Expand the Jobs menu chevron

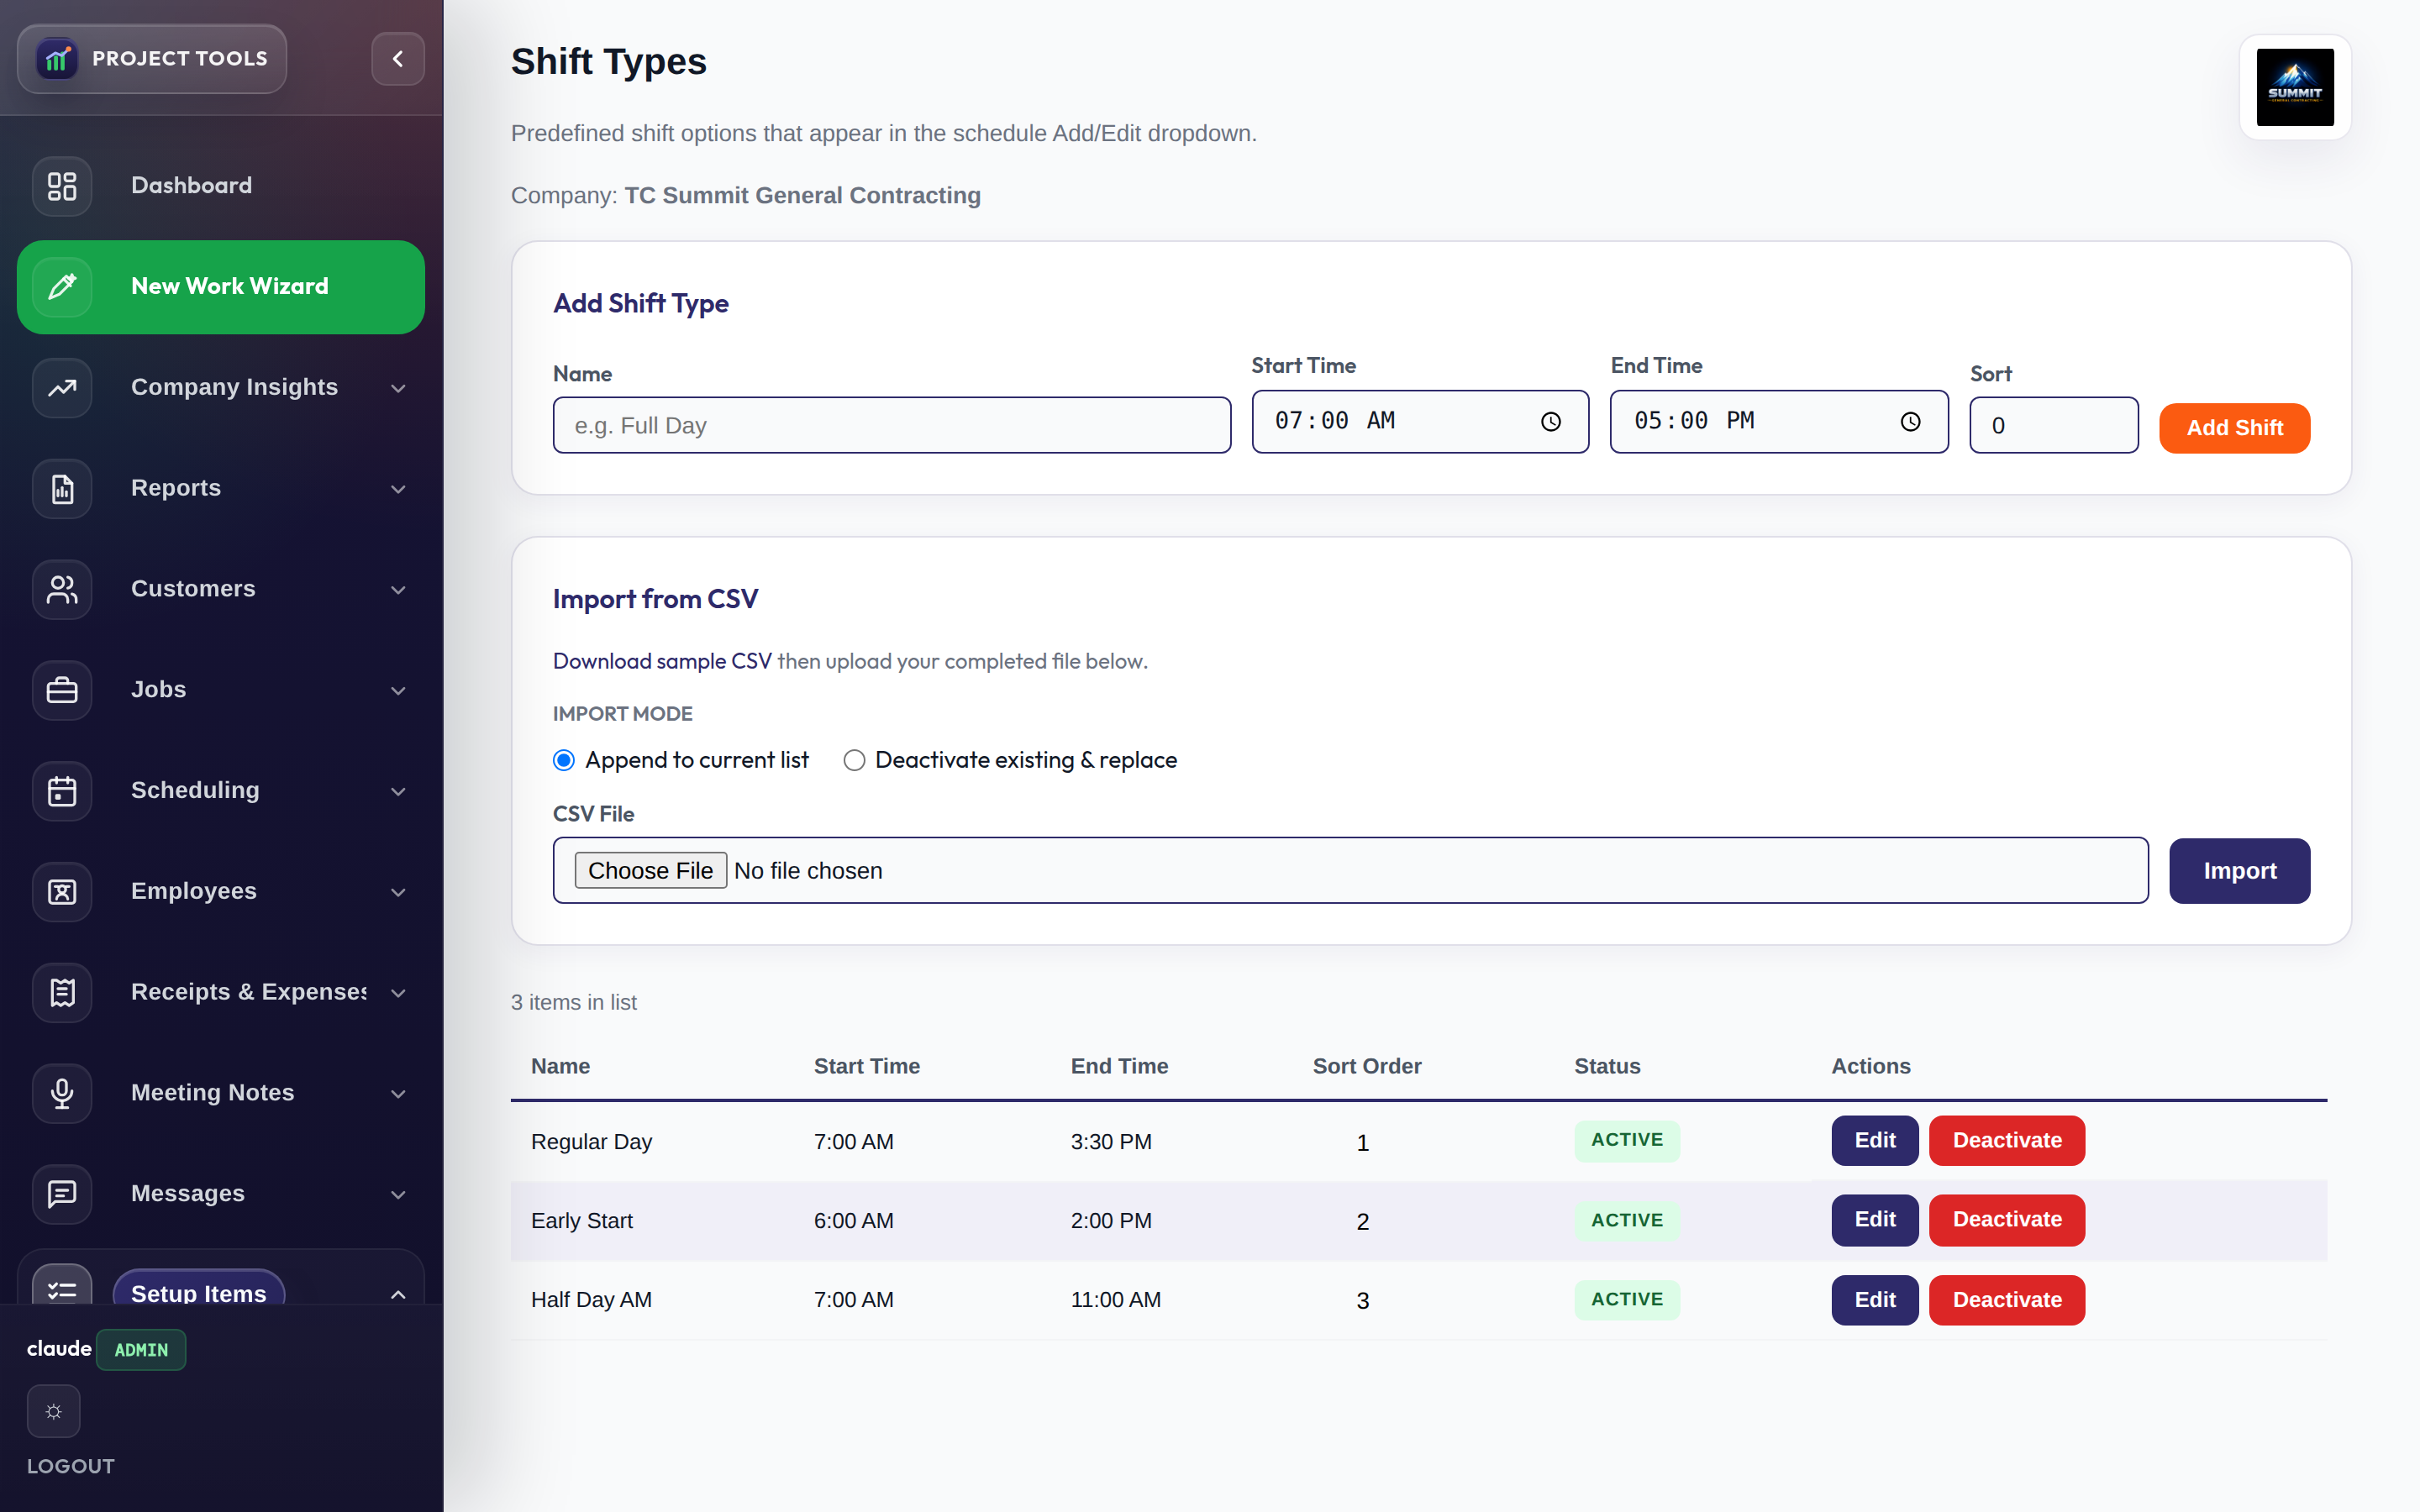click(x=398, y=691)
